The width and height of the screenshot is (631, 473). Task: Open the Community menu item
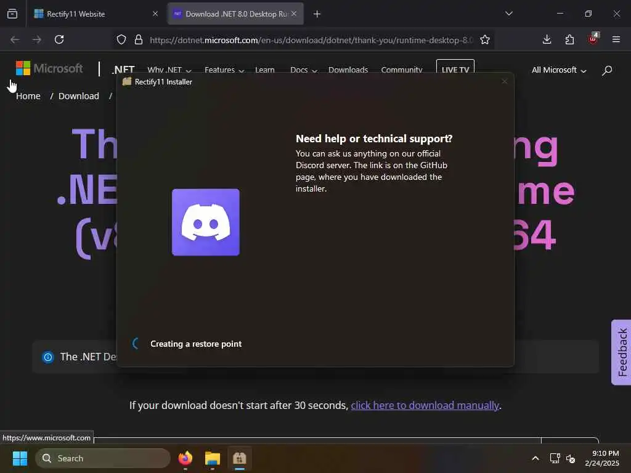402,70
